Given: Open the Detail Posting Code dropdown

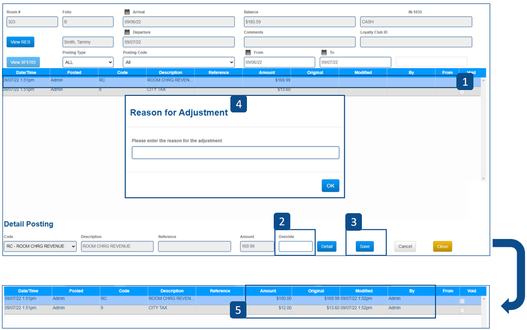Looking at the screenshot, I should pyautogui.click(x=40, y=246).
